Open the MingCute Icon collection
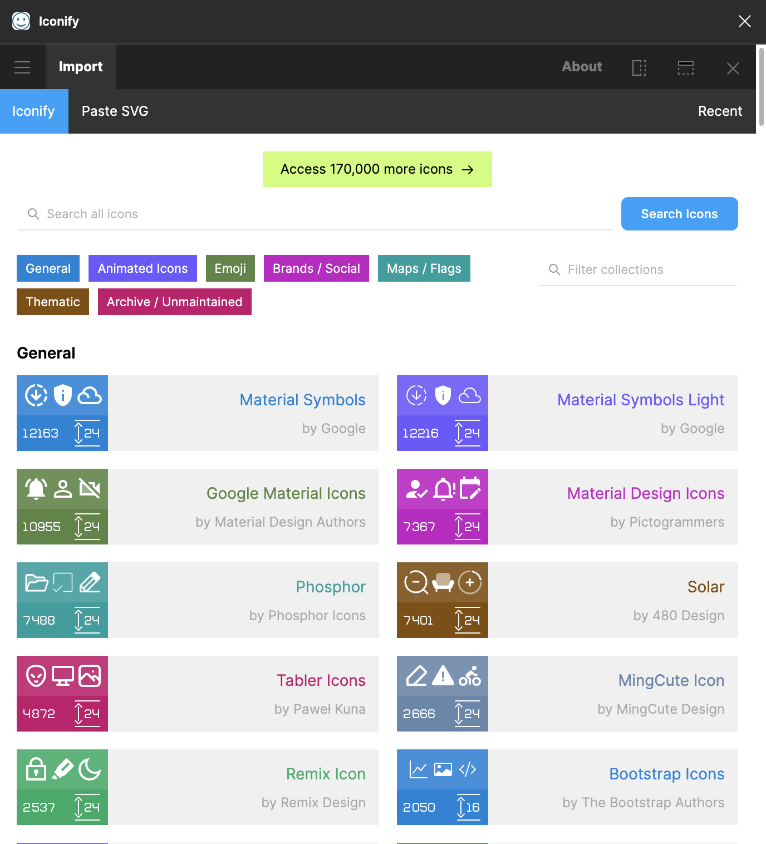The height and width of the screenshot is (844, 766). pos(671,680)
